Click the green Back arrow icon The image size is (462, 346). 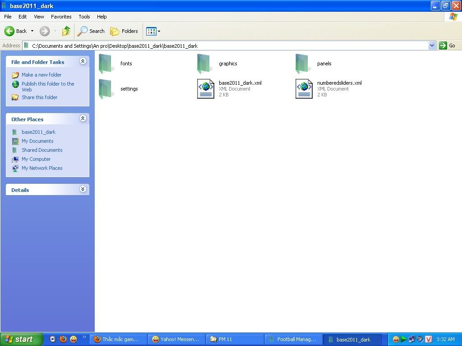(9, 31)
